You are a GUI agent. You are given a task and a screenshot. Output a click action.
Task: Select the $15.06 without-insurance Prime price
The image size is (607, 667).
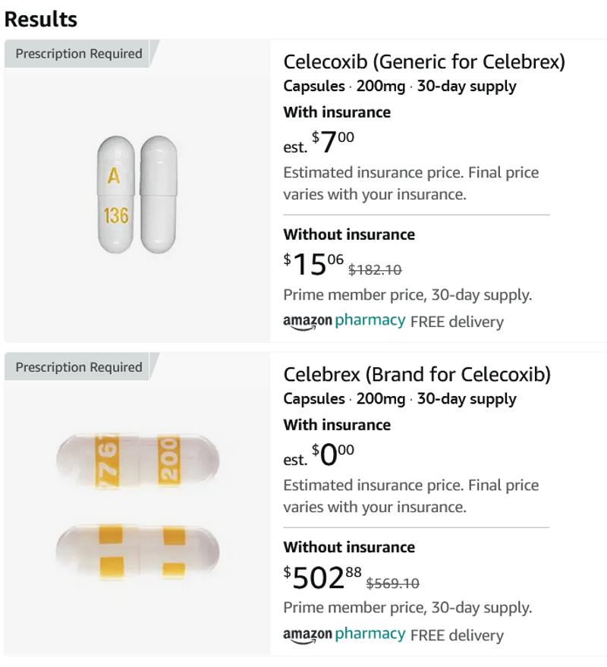pos(314,264)
